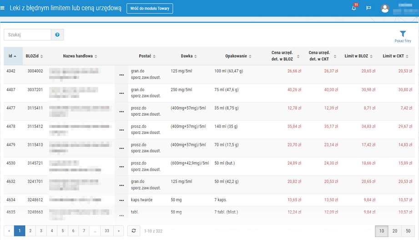This screenshot has height=240, width=419.
Task: Go to pagination page 7
Action: pyautogui.click(x=84, y=230)
